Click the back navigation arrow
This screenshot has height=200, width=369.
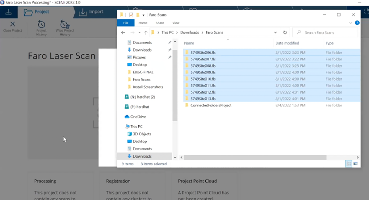[123, 32]
